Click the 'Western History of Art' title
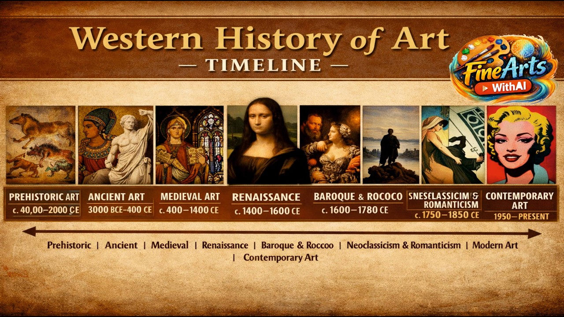 coord(260,39)
